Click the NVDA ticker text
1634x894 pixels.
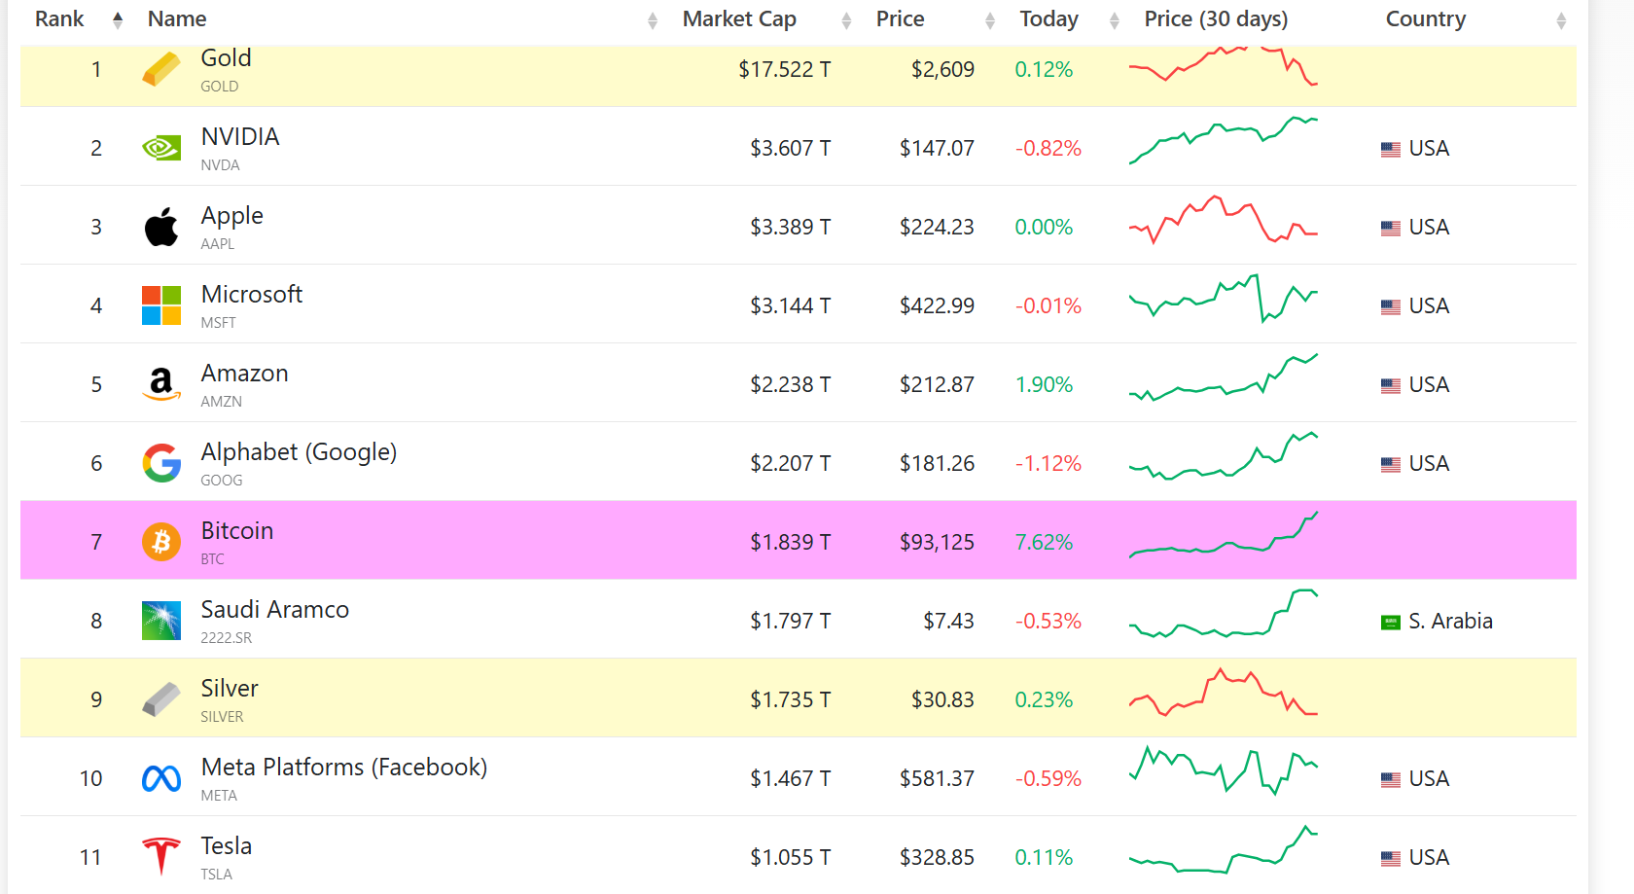[220, 164]
